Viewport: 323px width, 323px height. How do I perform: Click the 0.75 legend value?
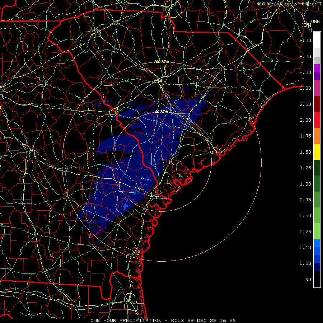[305, 200]
